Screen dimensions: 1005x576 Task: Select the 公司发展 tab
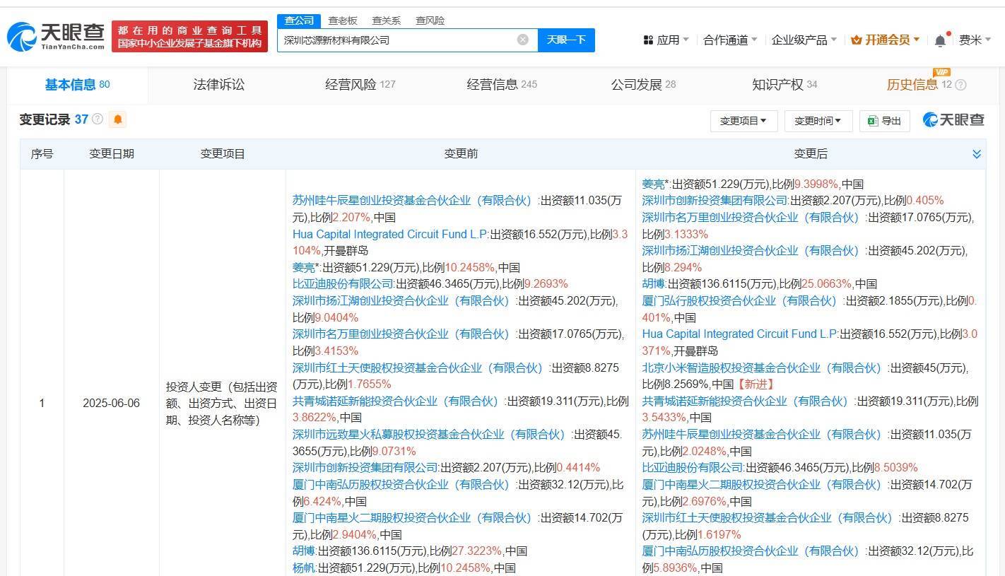coord(643,85)
